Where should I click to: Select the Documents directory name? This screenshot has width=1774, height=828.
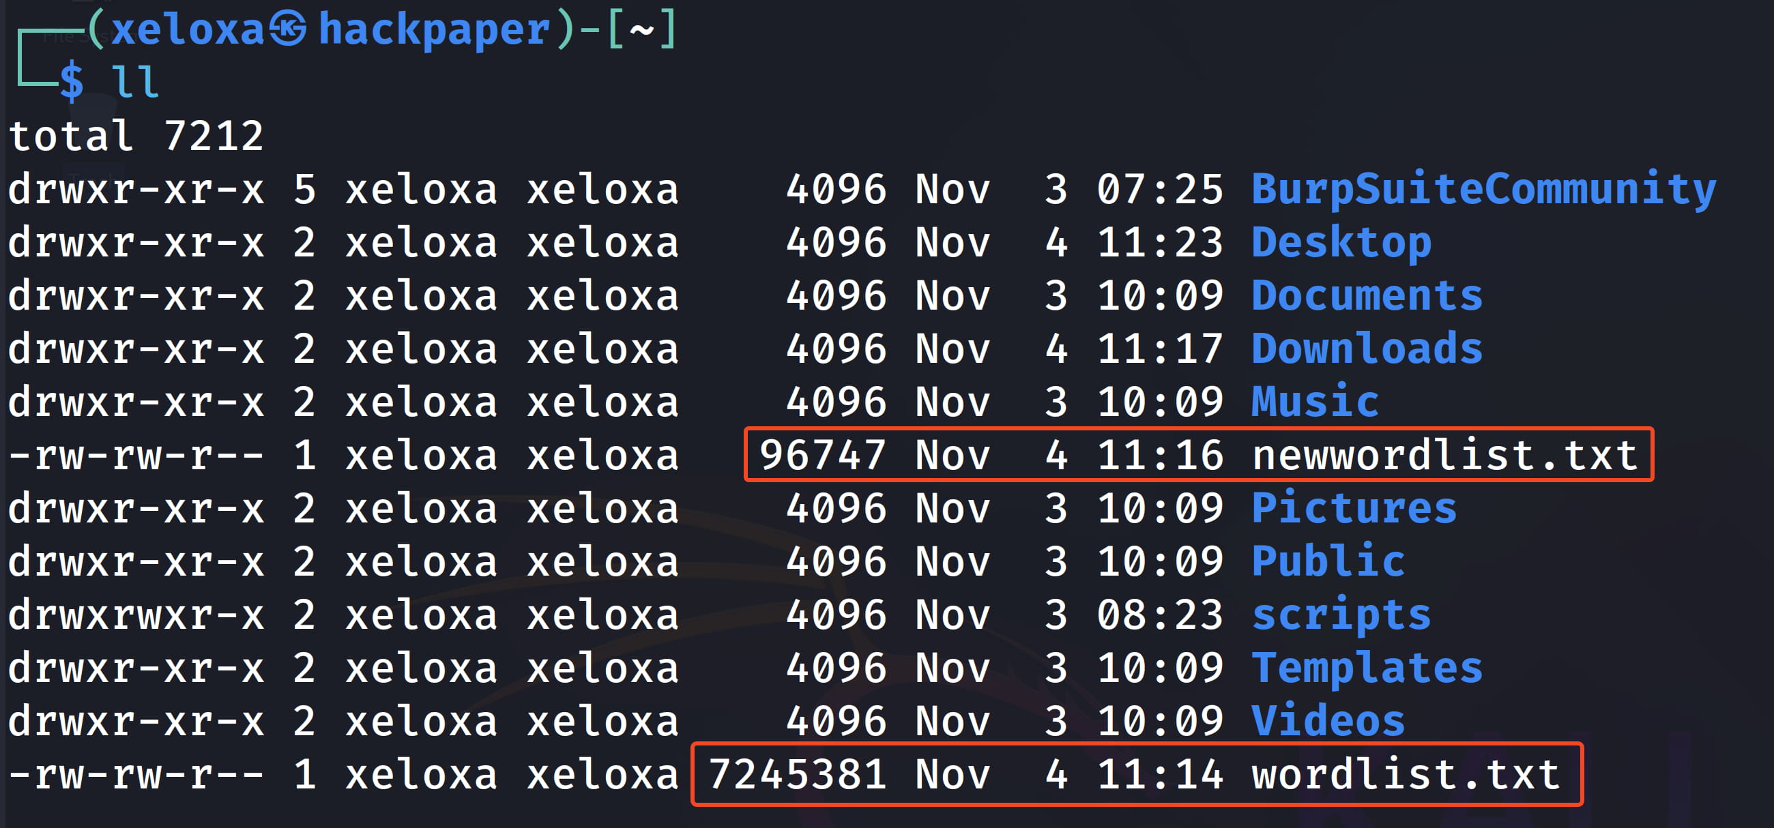click(x=1366, y=295)
